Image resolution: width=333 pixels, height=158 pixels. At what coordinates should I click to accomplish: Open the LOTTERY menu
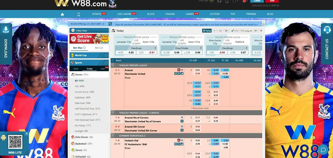click(215, 14)
